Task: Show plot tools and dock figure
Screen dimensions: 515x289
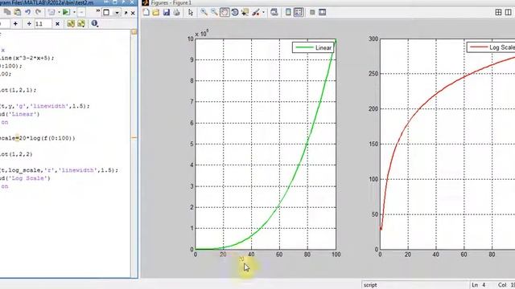Action: 322,13
